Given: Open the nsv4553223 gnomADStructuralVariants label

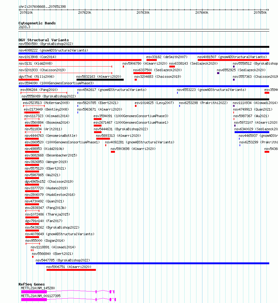Looking at the screenshot, I should point(211,90).
